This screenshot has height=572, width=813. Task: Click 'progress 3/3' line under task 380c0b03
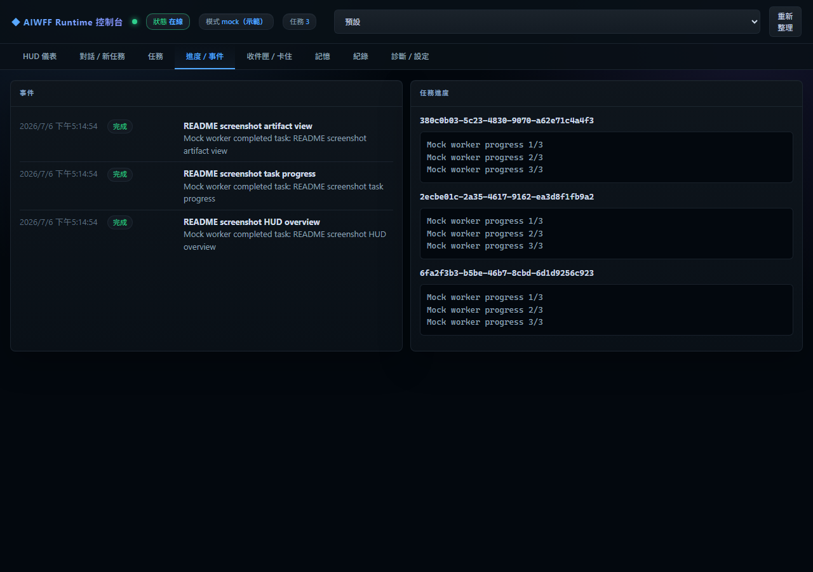(x=485, y=170)
